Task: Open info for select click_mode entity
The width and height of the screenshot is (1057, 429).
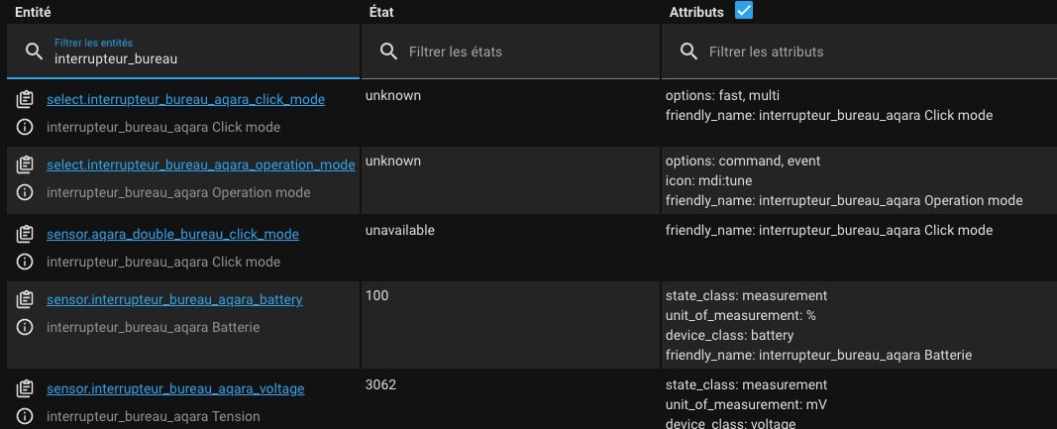Action: (25, 127)
